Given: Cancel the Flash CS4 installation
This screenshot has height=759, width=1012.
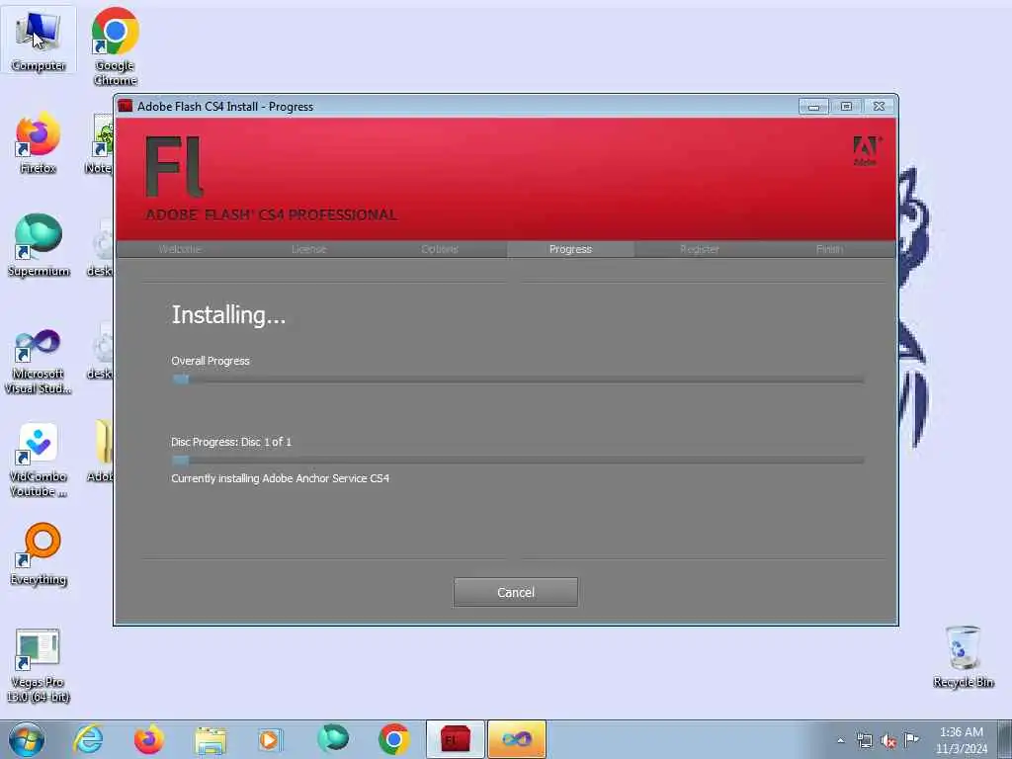Looking at the screenshot, I should [x=516, y=592].
